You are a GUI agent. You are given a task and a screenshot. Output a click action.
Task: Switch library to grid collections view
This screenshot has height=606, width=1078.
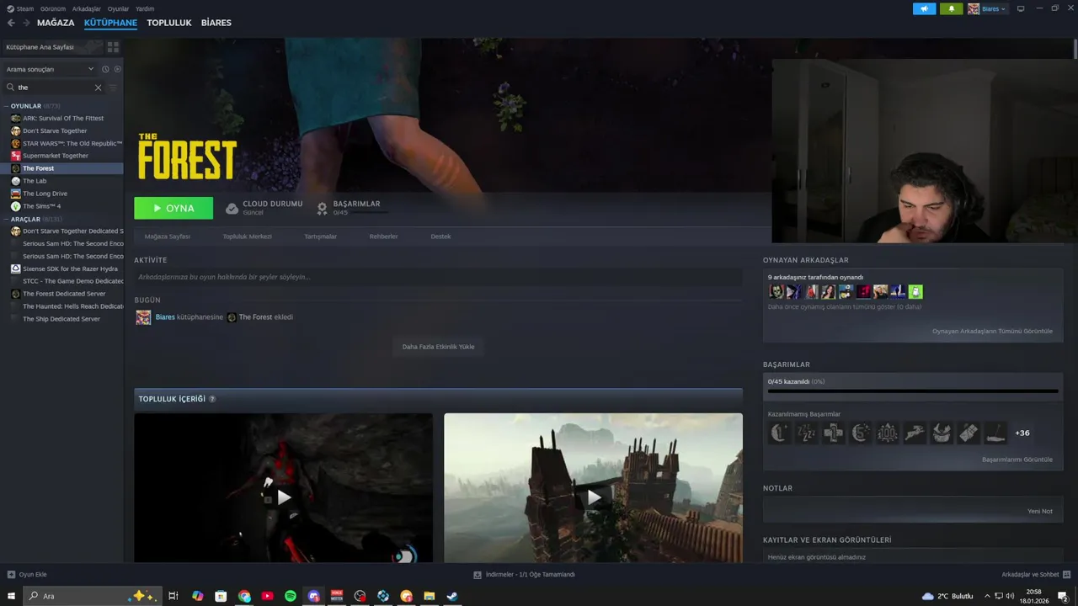tap(113, 47)
